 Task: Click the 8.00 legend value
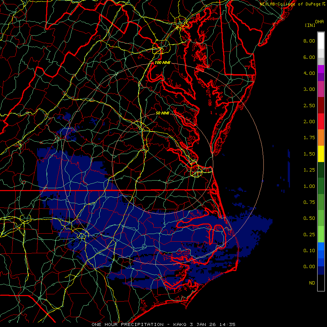tap(309, 41)
